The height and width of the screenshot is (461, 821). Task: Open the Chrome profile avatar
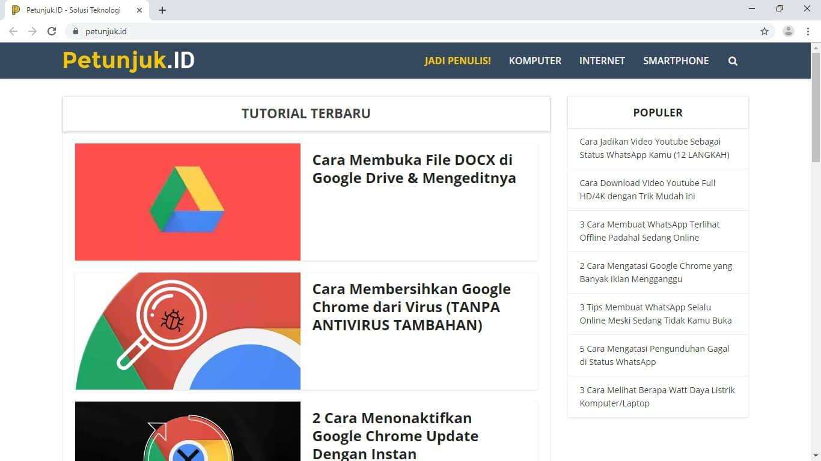[x=789, y=31]
